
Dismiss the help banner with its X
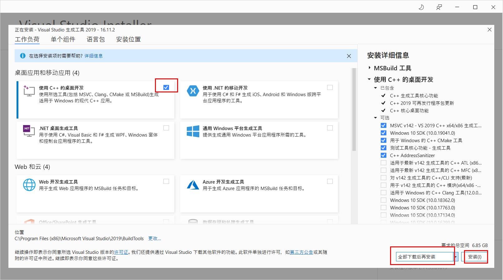coord(349,56)
